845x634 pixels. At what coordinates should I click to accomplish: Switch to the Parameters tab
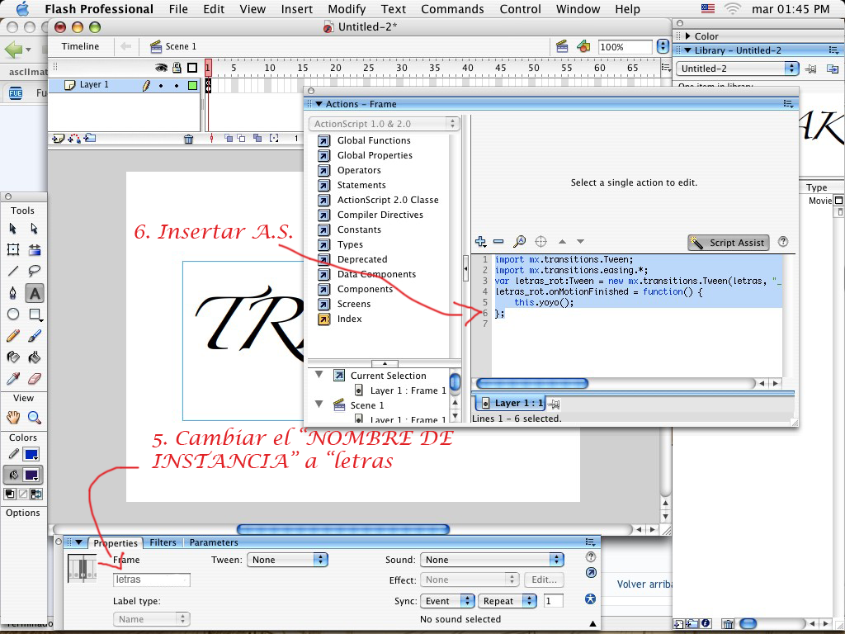click(214, 542)
